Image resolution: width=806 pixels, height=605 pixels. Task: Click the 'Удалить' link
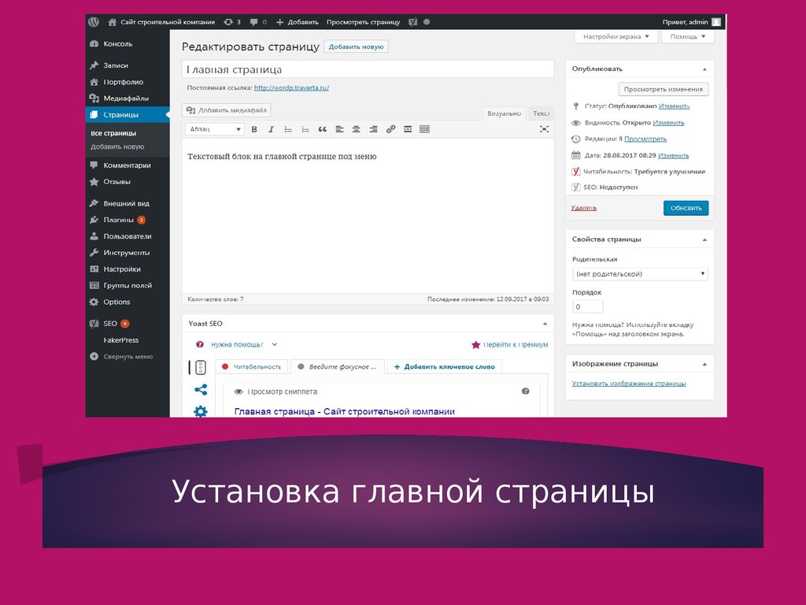(583, 208)
